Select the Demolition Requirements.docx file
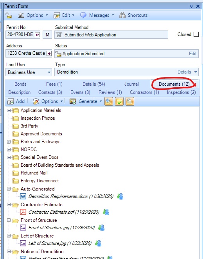This screenshot has width=203, height=259. (x=71, y=196)
